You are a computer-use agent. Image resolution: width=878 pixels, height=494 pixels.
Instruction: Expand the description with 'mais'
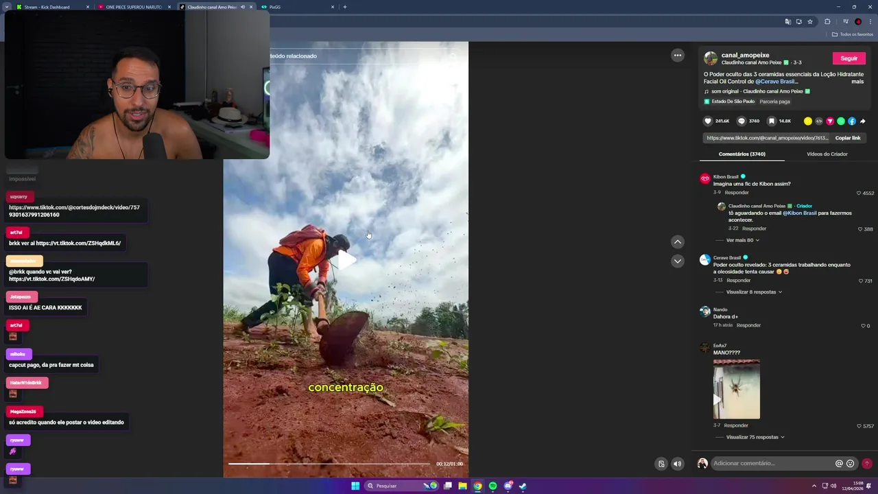pyautogui.click(x=857, y=82)
